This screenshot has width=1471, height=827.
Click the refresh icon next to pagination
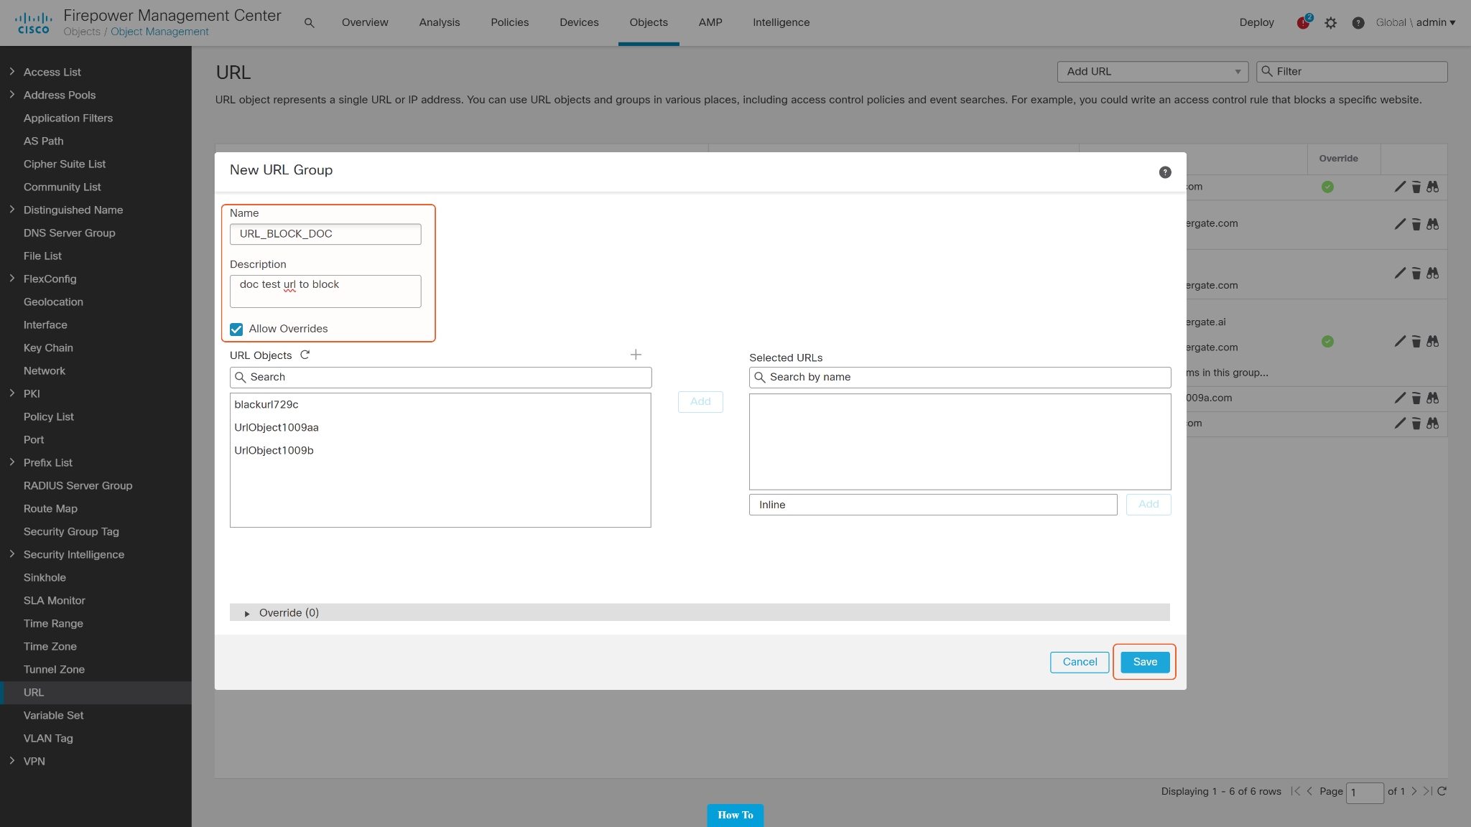point(1442,791)
